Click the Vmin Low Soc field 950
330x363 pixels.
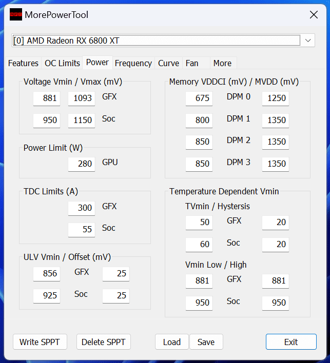(x=199, y=303)
